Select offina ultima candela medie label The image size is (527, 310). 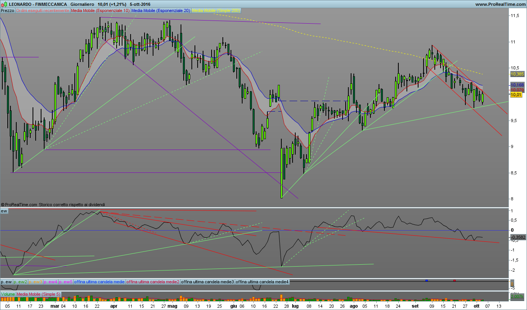tap(99, 282)
